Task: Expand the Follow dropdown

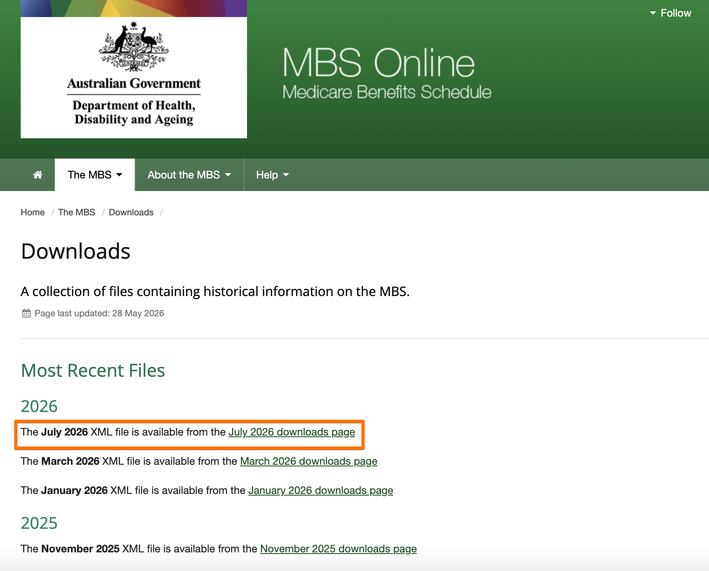Action: [670, 13]
